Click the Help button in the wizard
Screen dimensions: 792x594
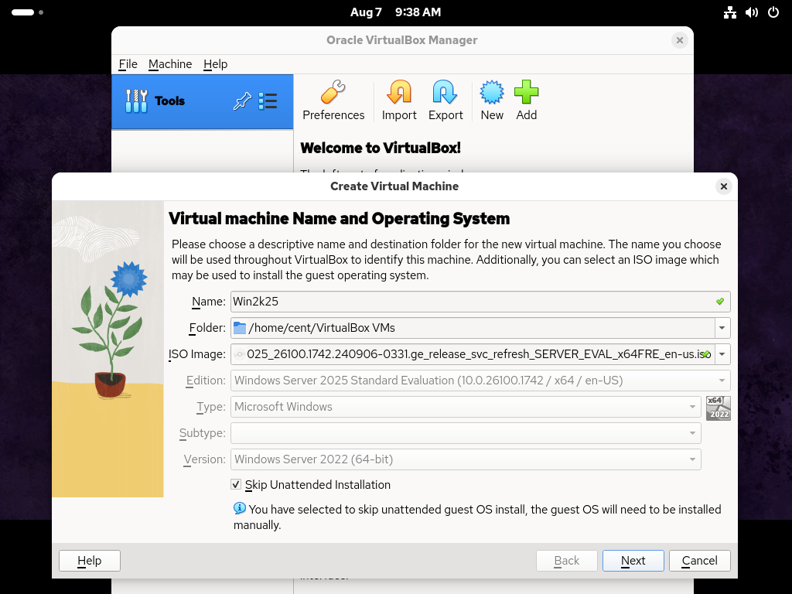(90, 561)
